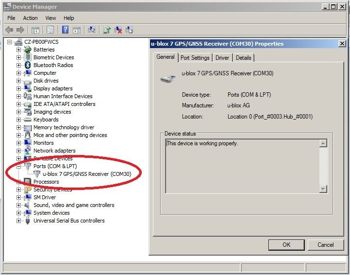
Task: Select the Bluetooth Radios icon
Action: [x=28, y=65]
